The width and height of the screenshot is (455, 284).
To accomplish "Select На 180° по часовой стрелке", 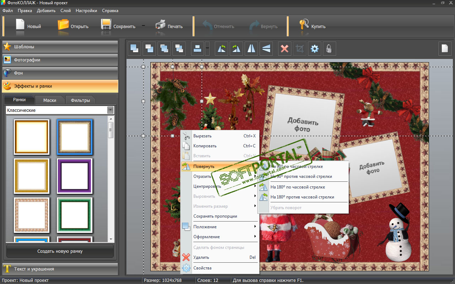I will [x=303, y=187].
